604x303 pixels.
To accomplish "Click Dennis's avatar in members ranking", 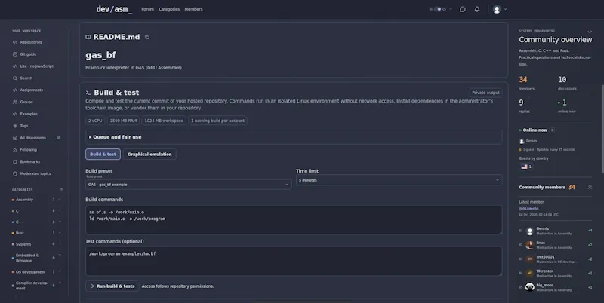I will pyautogui.click(x=530, y=231).
